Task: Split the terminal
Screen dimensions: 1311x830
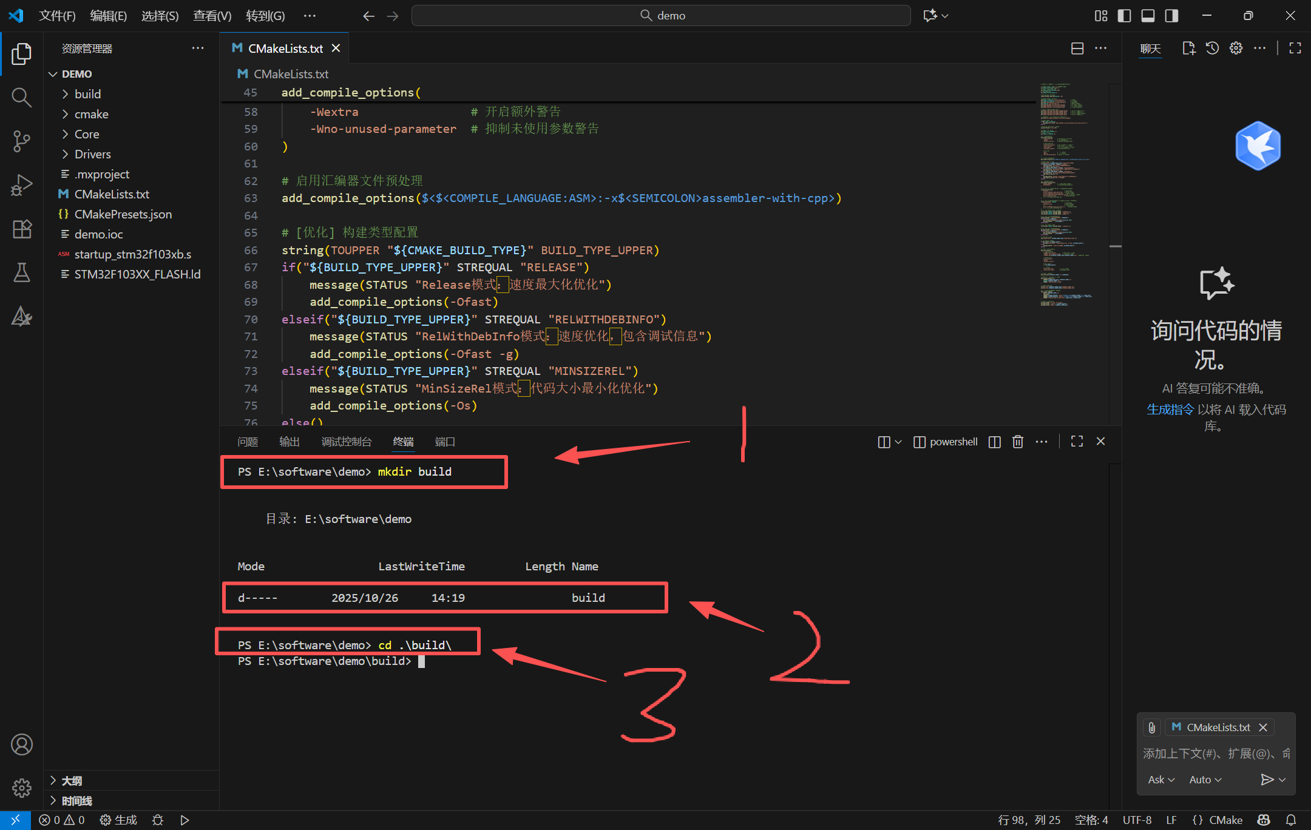Action: pos(994,442)
